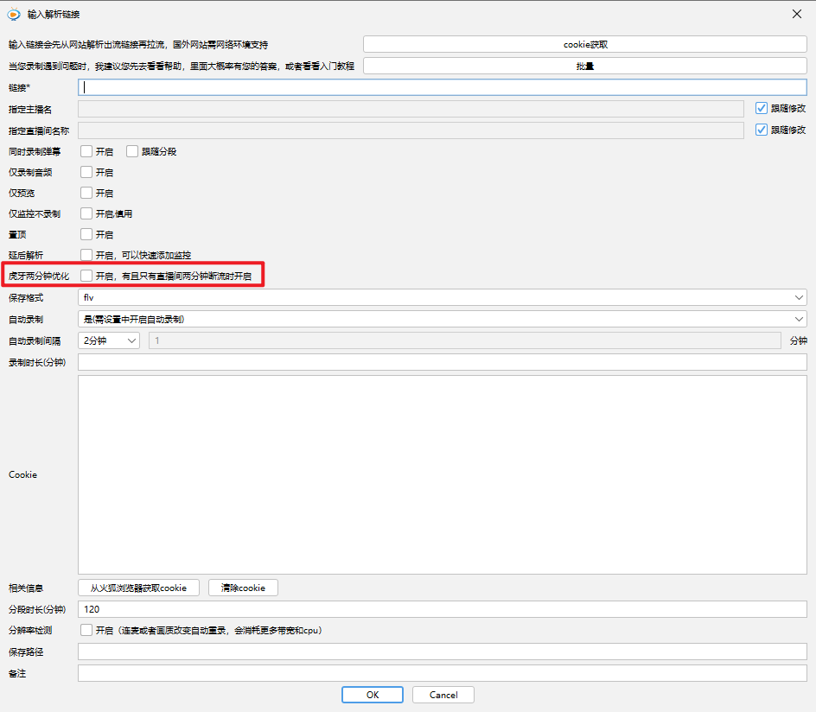Click inside the 链接 input field
The height and width of the screenshot is (712, 816).
click(x=346, y=86)
